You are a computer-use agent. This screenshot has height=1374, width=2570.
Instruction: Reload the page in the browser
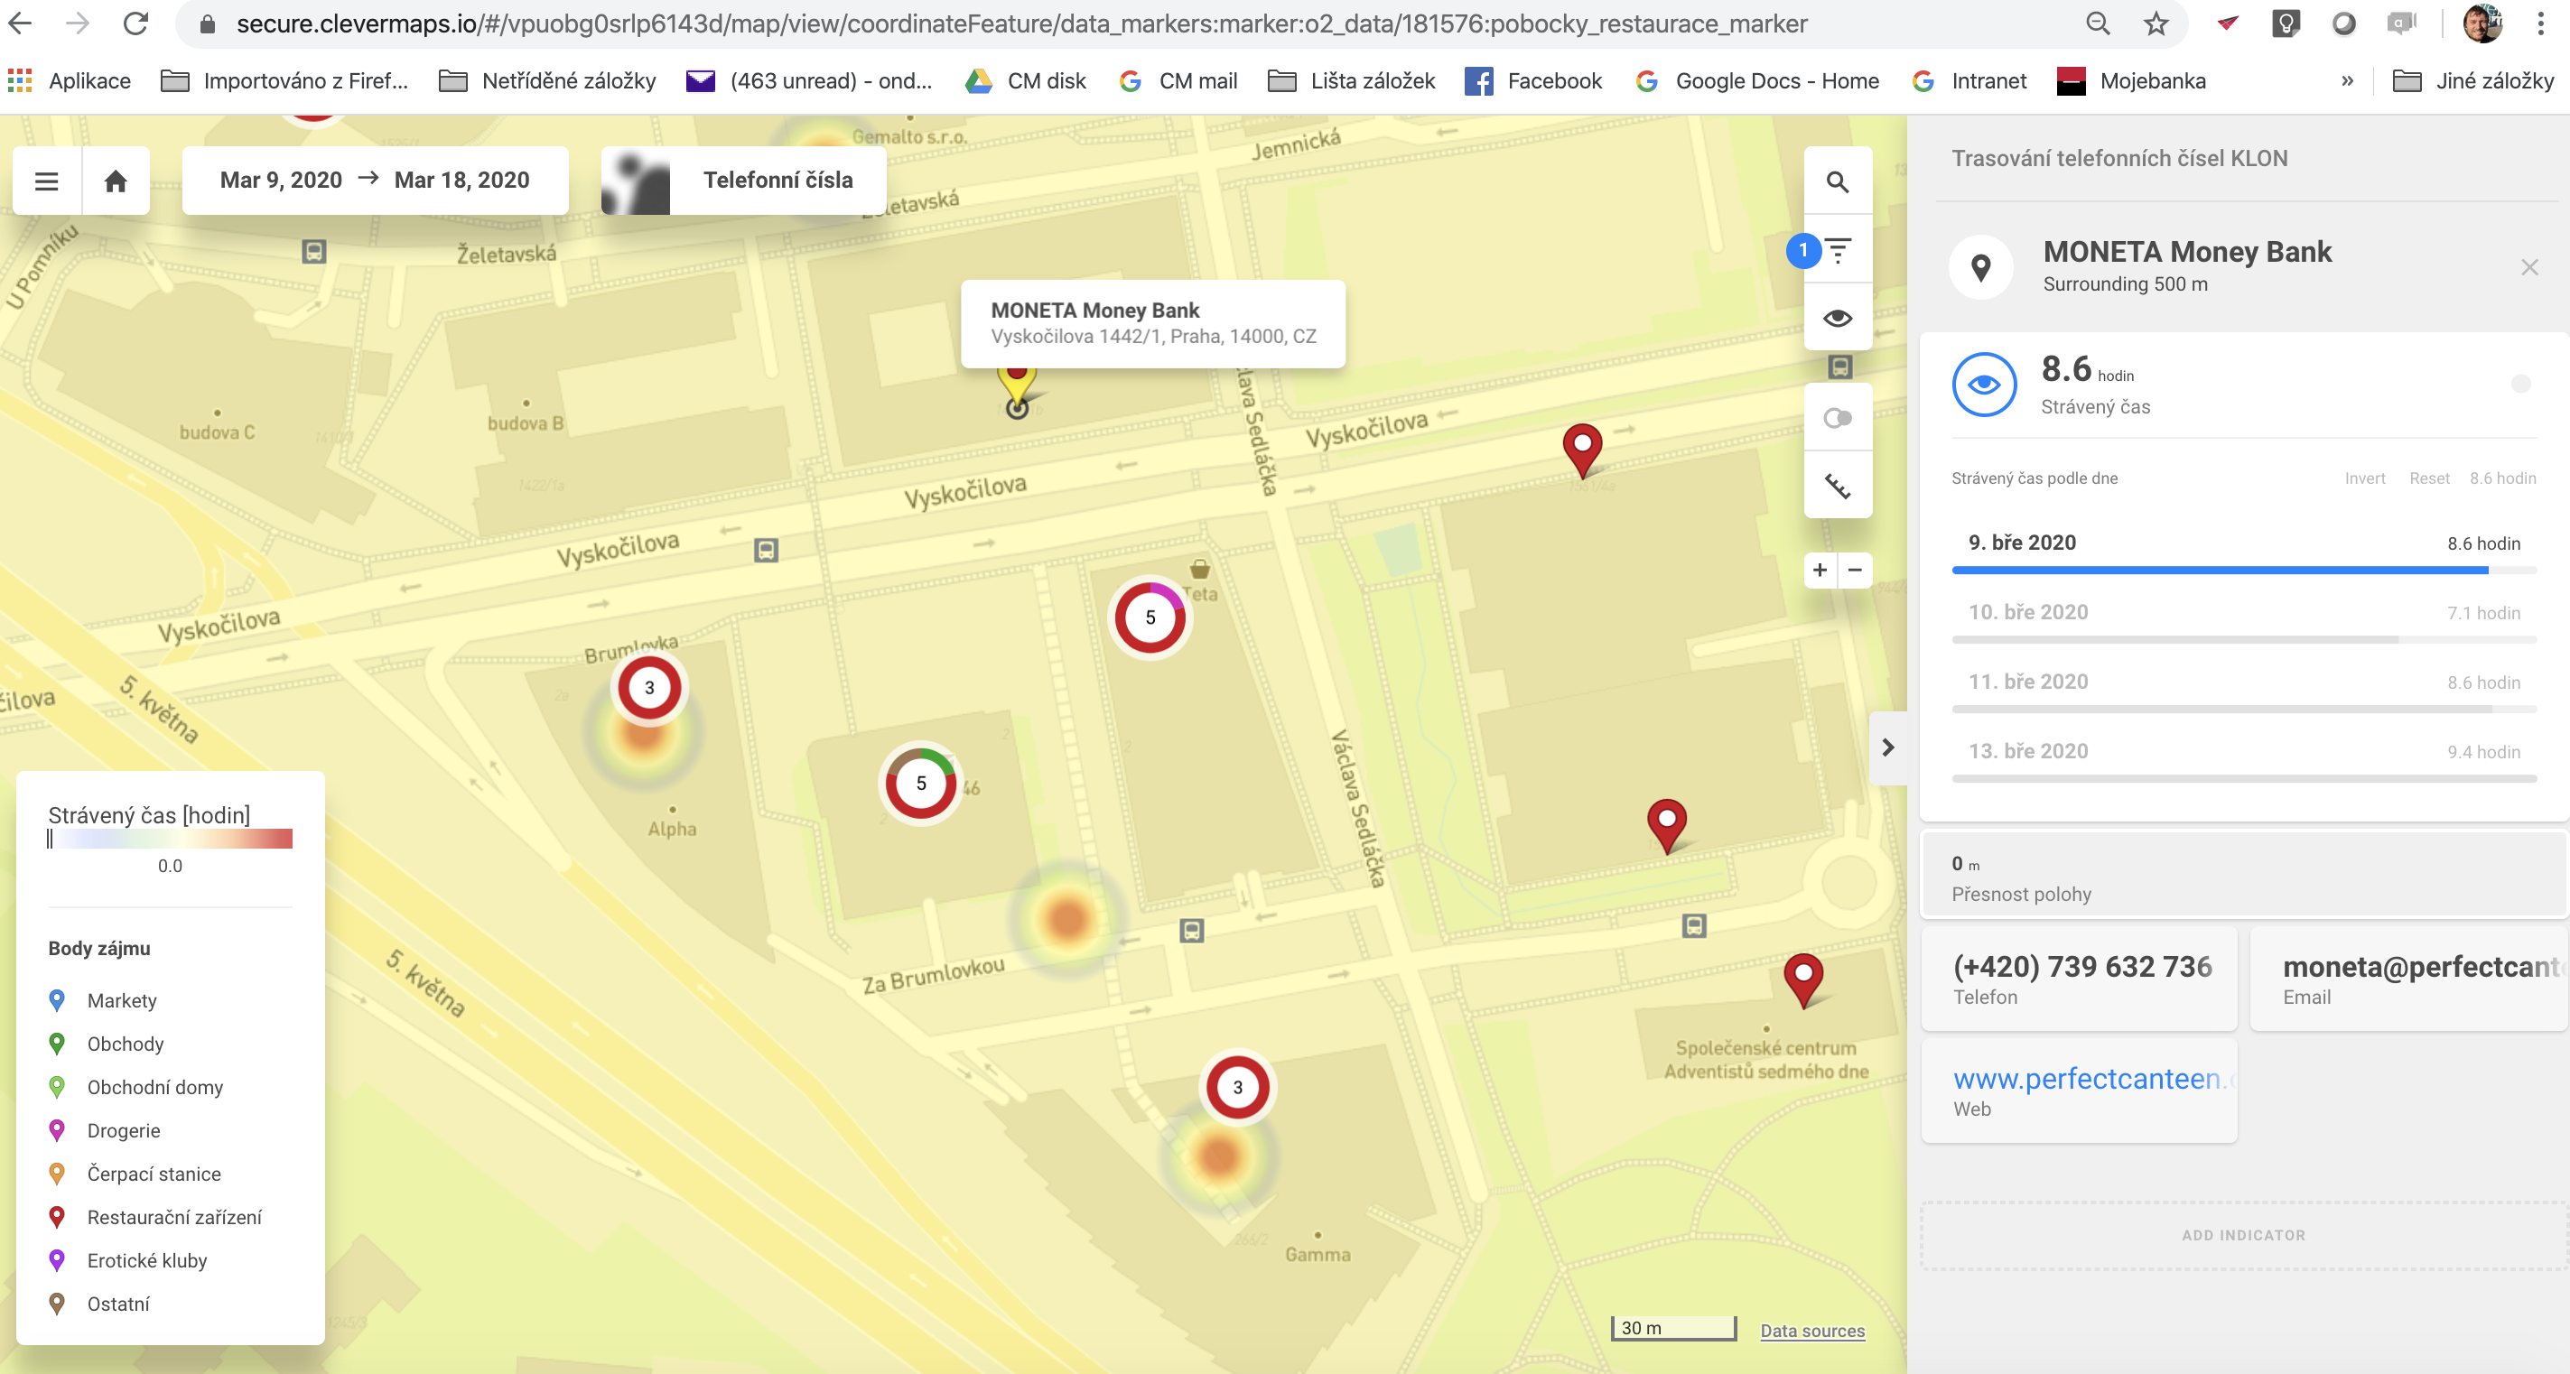click(135, 24)
